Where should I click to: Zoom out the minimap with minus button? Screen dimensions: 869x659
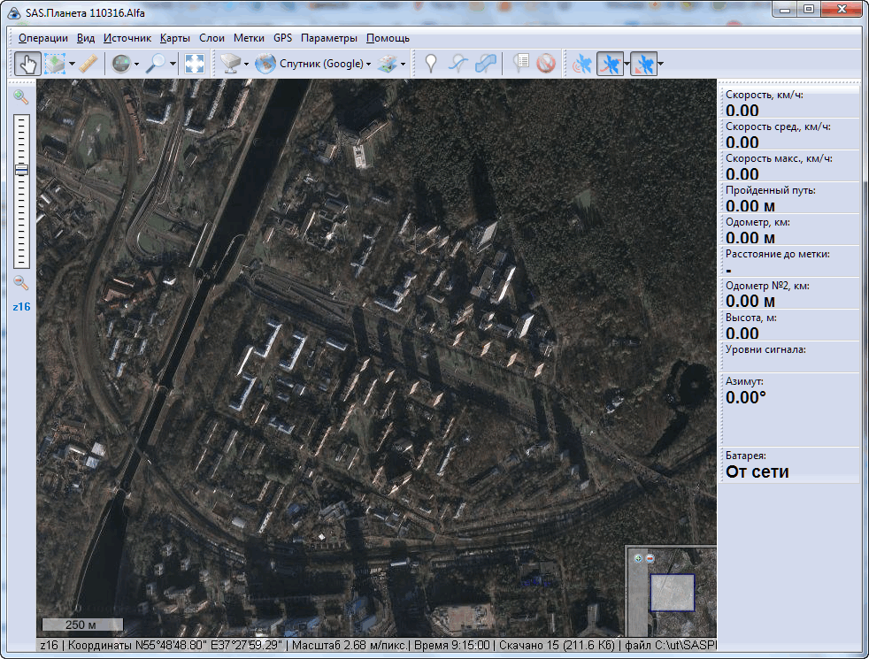[649, 559]
